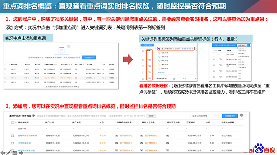Click the purple 重点关键词 tag icon
277x155 pixels.
tap(158, 48)
